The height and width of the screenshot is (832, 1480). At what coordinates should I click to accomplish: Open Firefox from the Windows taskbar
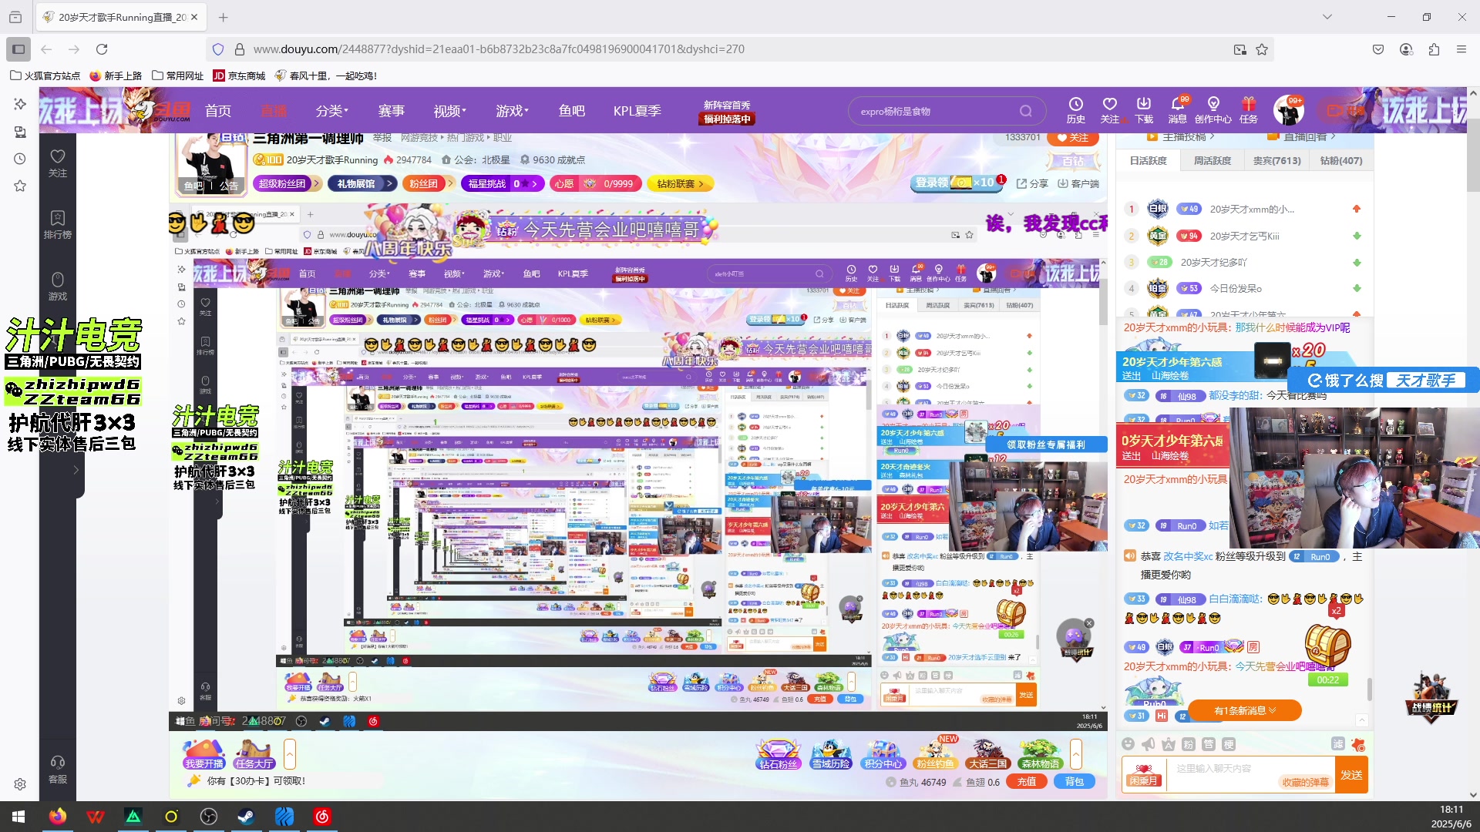tap(58, 817)
